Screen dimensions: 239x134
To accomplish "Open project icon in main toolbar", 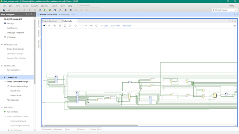I will (x=4, y=10).
